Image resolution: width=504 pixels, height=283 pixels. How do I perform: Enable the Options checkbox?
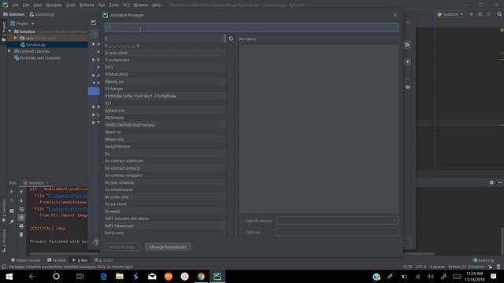242,233
